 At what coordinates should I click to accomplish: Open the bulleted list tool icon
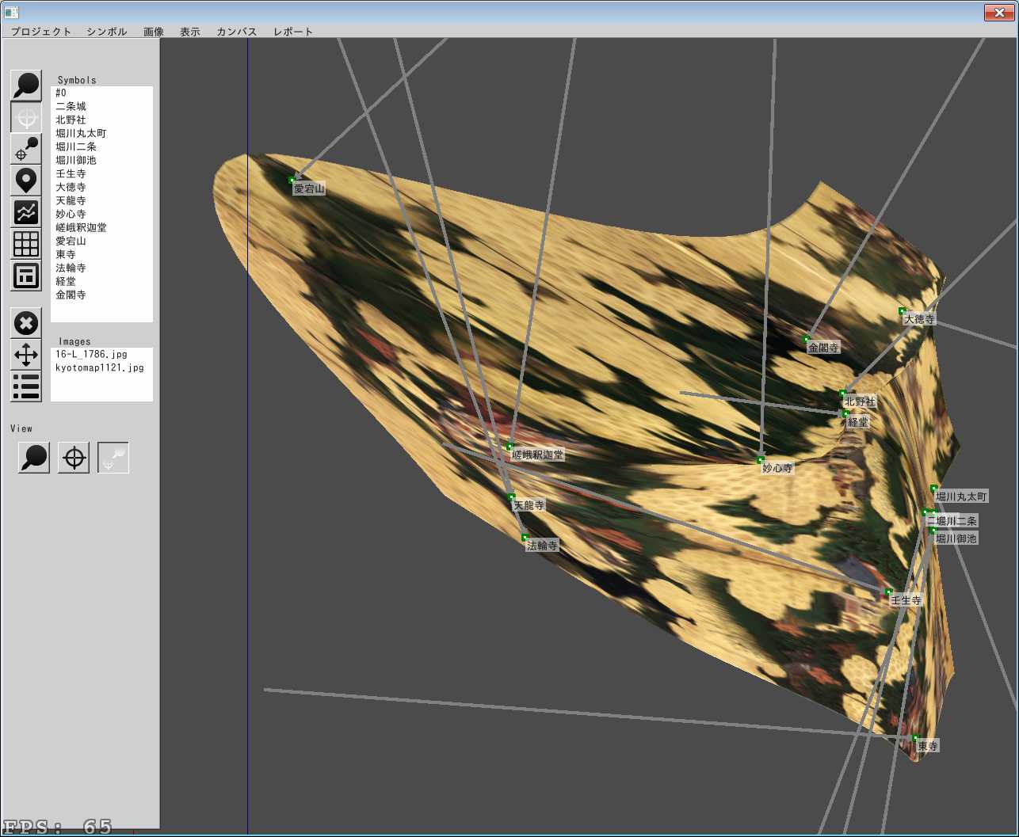[26, 386]
